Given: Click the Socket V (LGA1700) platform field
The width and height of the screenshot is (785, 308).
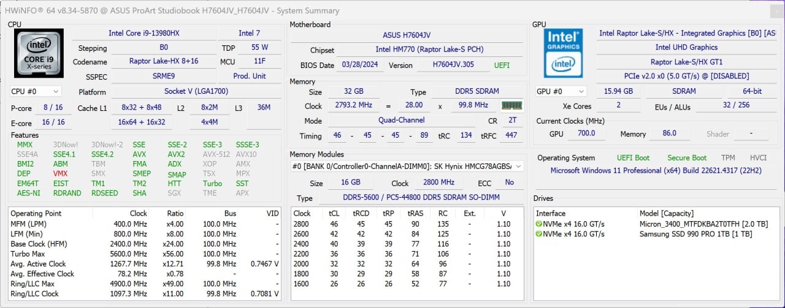Looking at the screenshot, I should coord(195,92).
